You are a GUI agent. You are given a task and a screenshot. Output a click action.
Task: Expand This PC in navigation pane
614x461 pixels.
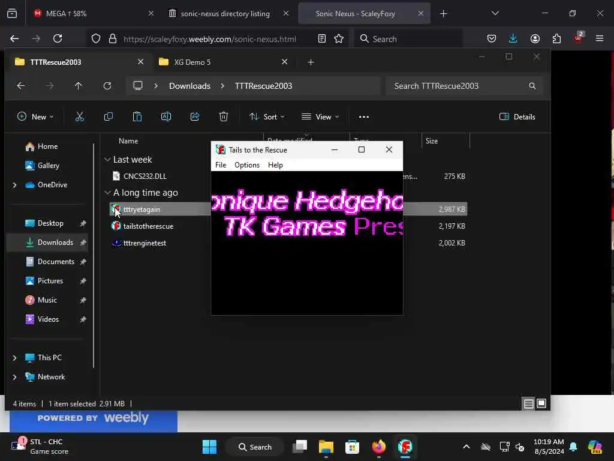[15, 358]
